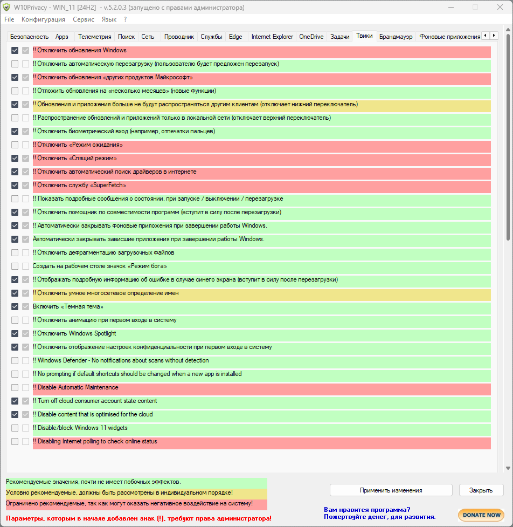The image size is (513, 527).
Task: Click the W10Privacy shield icon in title bar
Action: pos(6,7)
